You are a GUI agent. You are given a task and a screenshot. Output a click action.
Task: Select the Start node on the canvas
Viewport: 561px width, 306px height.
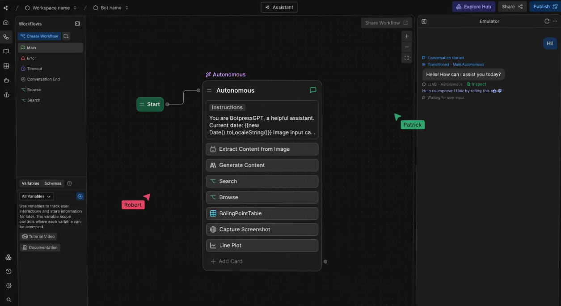(150, 104)
